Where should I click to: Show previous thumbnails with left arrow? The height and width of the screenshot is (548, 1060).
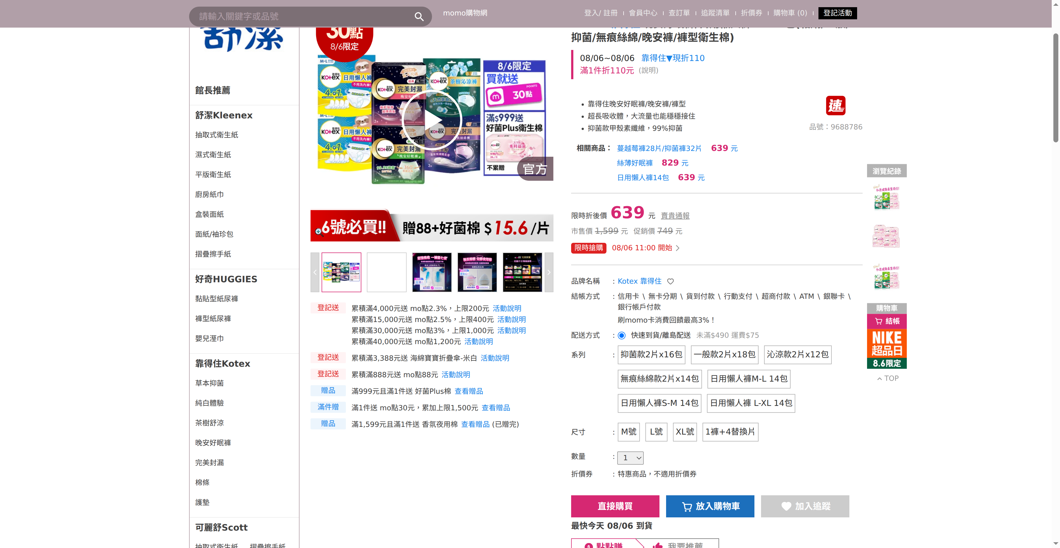pos(315,272)
